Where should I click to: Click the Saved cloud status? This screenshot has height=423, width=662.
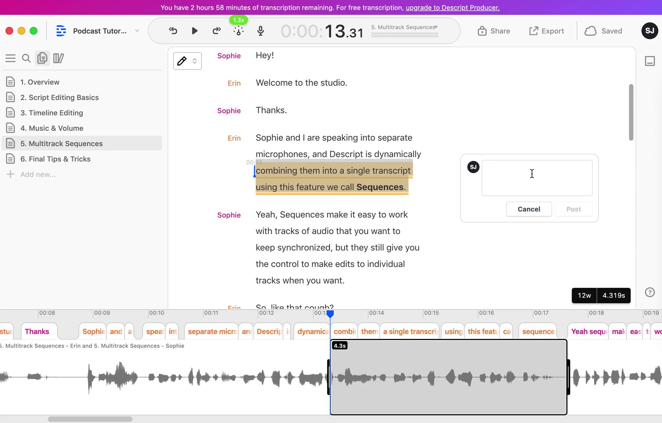(x=603, y=31)
